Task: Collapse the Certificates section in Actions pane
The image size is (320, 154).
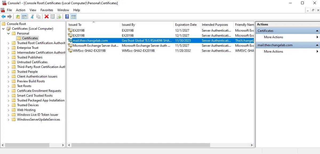Action: (x=317, y=31)
